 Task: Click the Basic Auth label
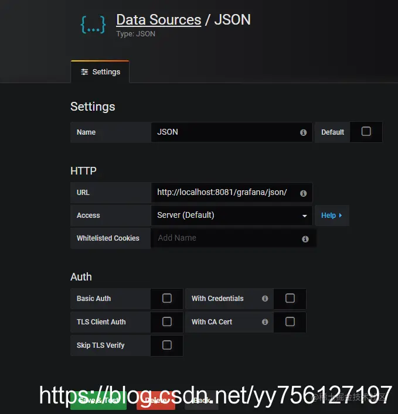click(x=94, y=299)
